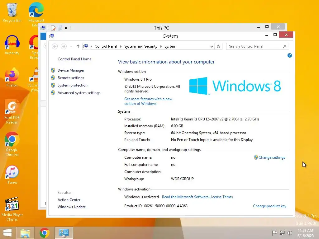Select the processor Intel Xeon text

215,119
